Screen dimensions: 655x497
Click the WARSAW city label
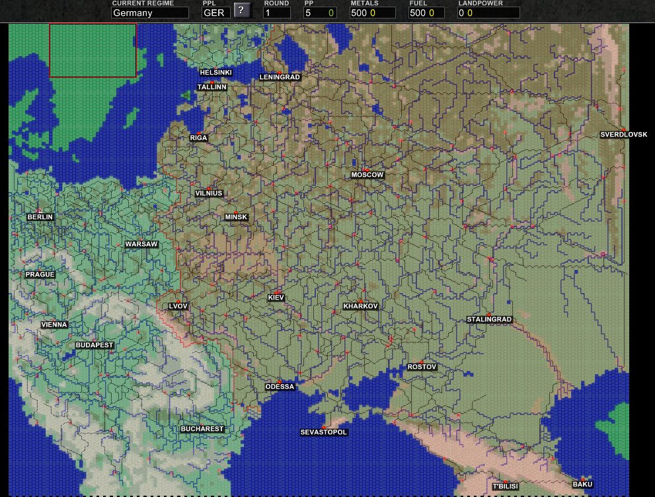[141, 244]
